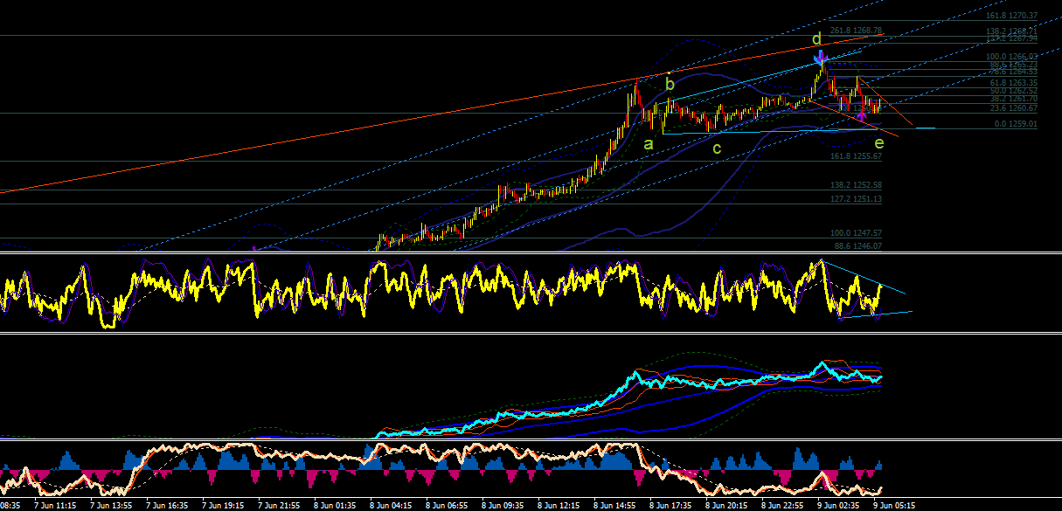Click the short cyan horizontal line right of e
The height and width of the screenshot is (511, 1062).
tap(924, 128)
